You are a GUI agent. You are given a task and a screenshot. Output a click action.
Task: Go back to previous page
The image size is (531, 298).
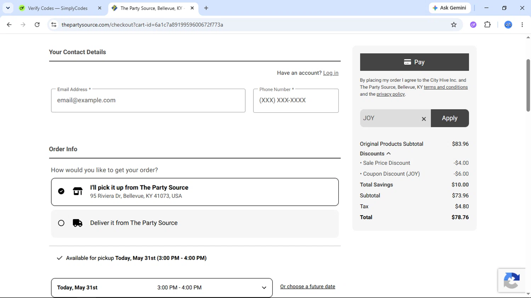click(9, 25)
